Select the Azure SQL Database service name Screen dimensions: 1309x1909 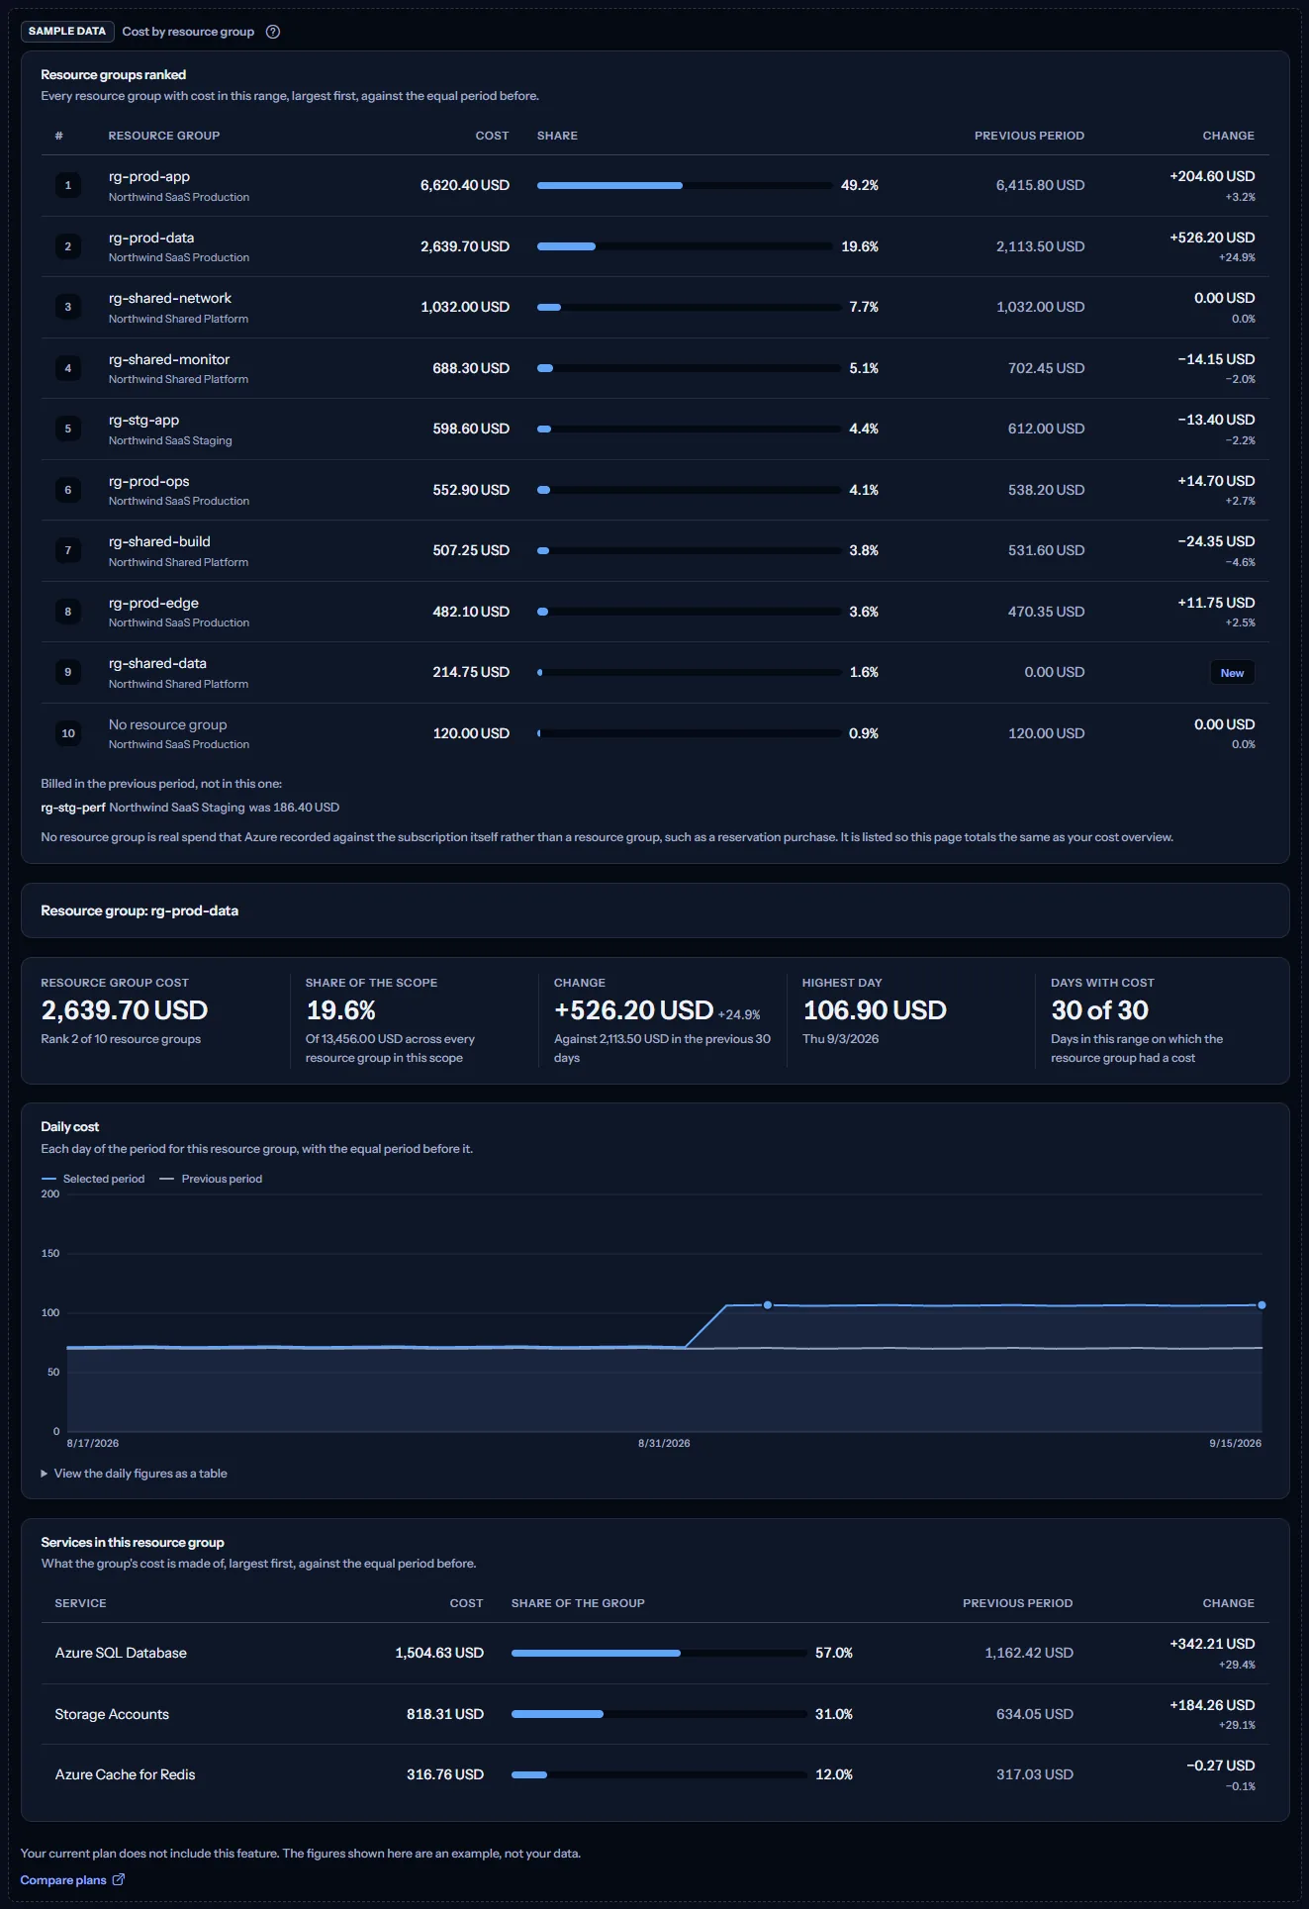pyautogui.click(x=121, y=1653)
